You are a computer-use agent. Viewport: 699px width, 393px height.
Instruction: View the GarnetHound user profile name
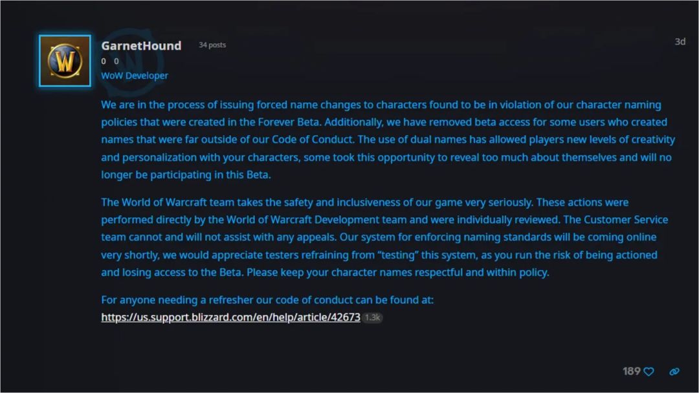tap(141, 45)
